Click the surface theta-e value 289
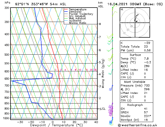Screen dimensions: 165x127 pyautogui.click(x=147, y=66)
